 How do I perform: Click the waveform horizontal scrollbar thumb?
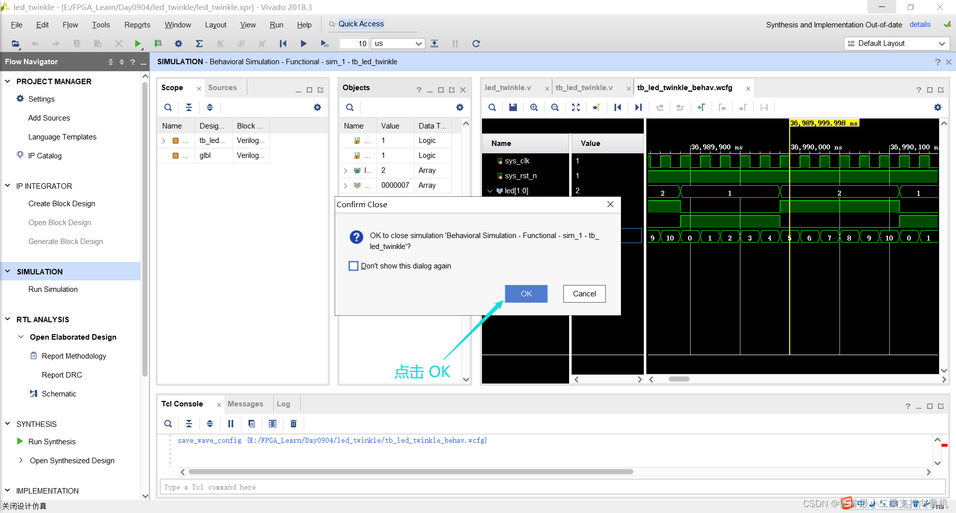pyautogui.click(x=679, y=380)
